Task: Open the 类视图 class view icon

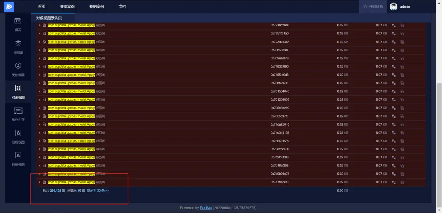Action: coord(18,43)
